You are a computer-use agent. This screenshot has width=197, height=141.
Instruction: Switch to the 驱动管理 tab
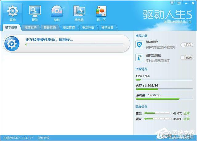click(69, 27)
